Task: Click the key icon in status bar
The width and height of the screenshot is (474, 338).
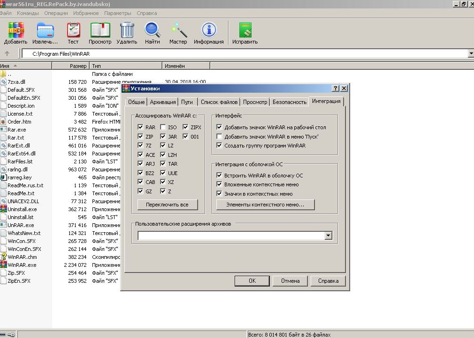Action: coord(11,335)
